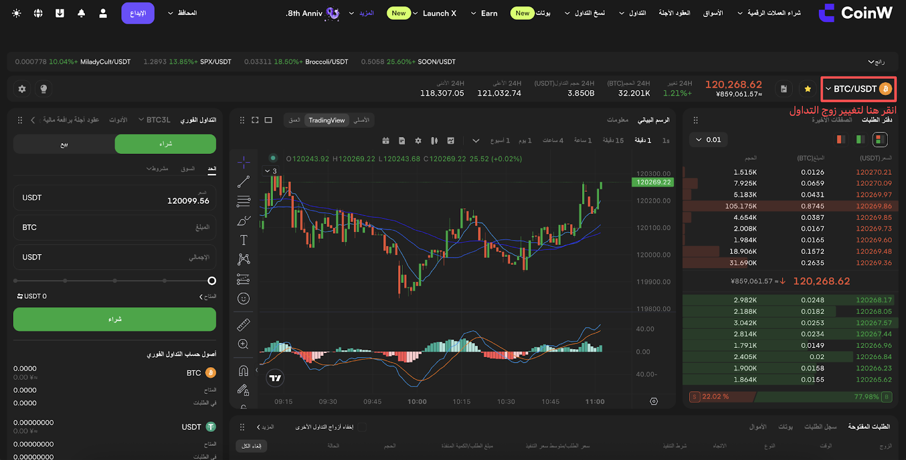The image size is (906, 460).
Task: Check the hide other trading pairs checkbox
Action: (x=362, y=427)
